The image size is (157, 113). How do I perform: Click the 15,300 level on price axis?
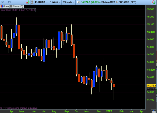click(150, 9)
